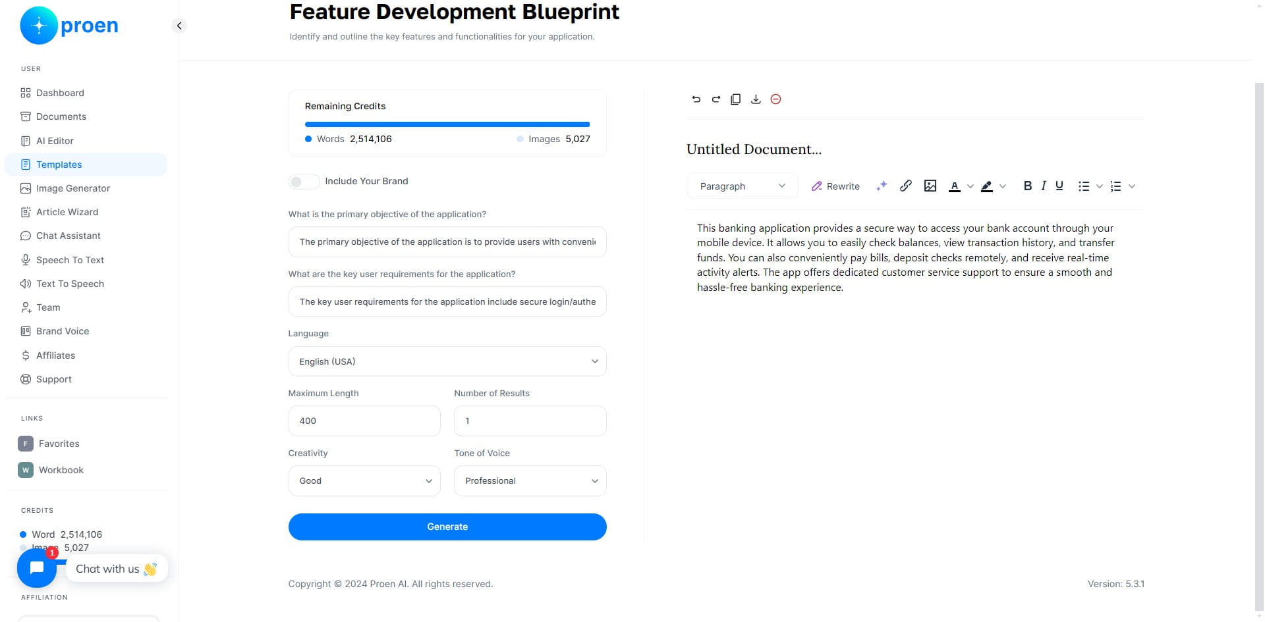The image size is (1265, 622).
Task: Toggle Include Your Brand switch
Action: tap(304, 182)
